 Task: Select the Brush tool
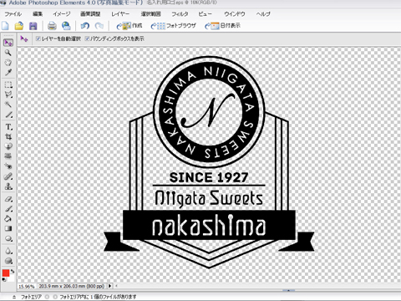pos(8,209)
